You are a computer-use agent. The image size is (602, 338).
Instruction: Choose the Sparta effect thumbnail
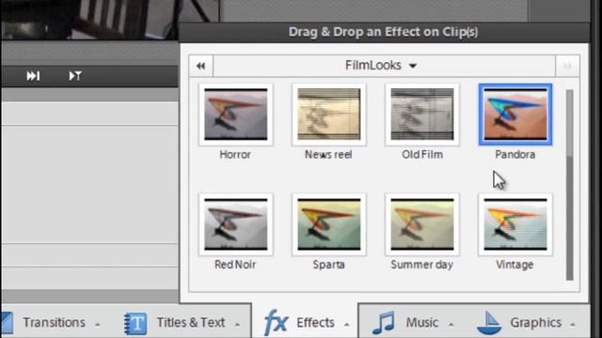(x=329, y=224)
